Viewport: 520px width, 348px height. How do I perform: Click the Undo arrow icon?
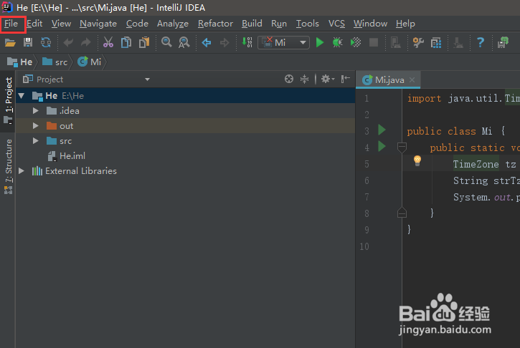68,42
